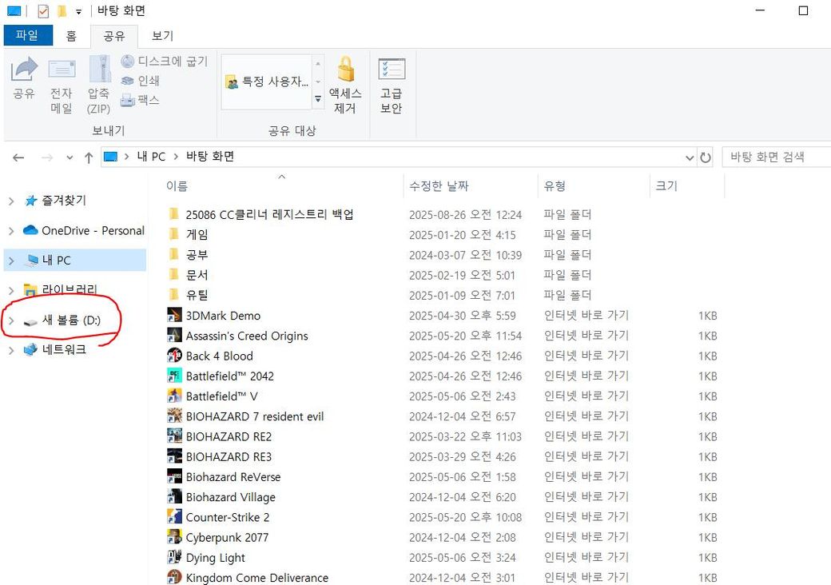Click the Counter-Strike 2 shortcut icon
The image size is (831, 585).
tap(174, 517)
